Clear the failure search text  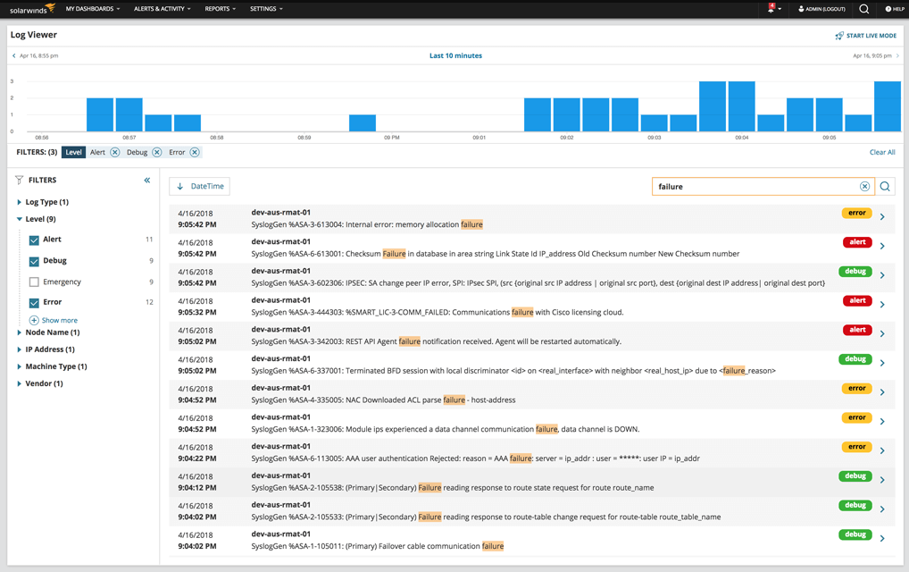click(864, 186)
